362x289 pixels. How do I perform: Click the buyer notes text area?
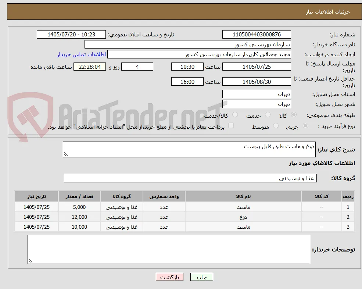[x=169, y=250]
